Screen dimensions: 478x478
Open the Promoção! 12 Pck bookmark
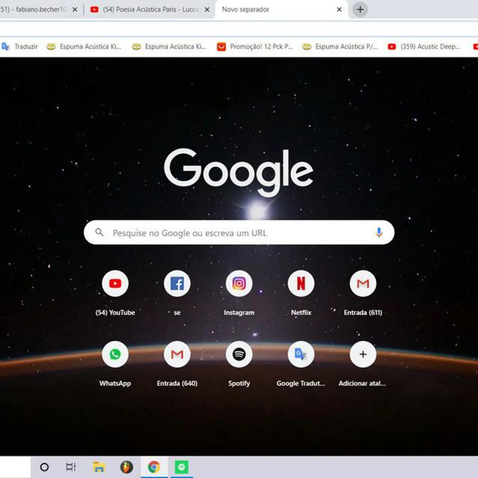coord(255,46)
